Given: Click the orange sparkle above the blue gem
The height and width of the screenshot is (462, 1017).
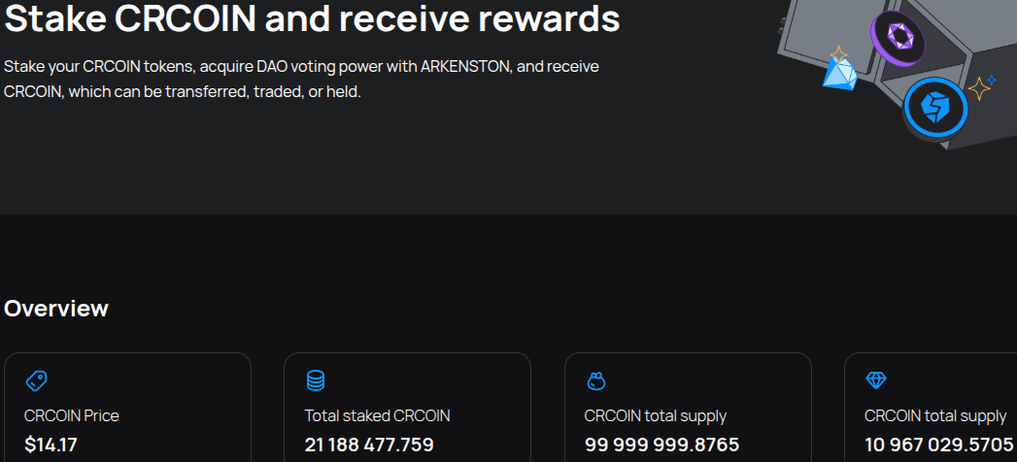Looking at the screenshot, I should (x=838, y=54).
